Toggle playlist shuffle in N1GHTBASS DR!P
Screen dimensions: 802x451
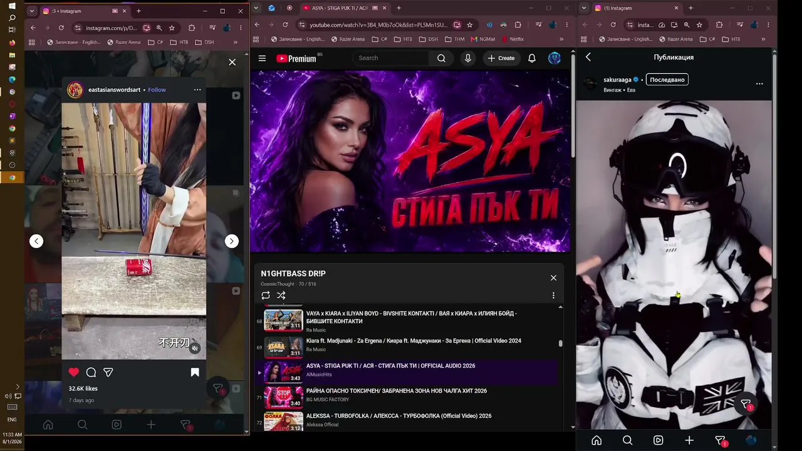click(281, 296)
